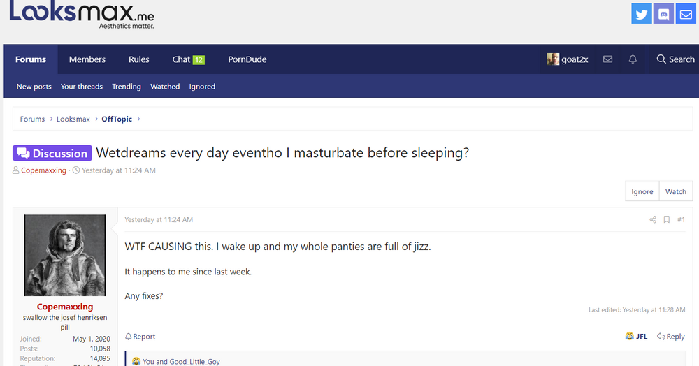
Task: Bookmark post #1 with the bookmark icon
Action: point(666,219)
